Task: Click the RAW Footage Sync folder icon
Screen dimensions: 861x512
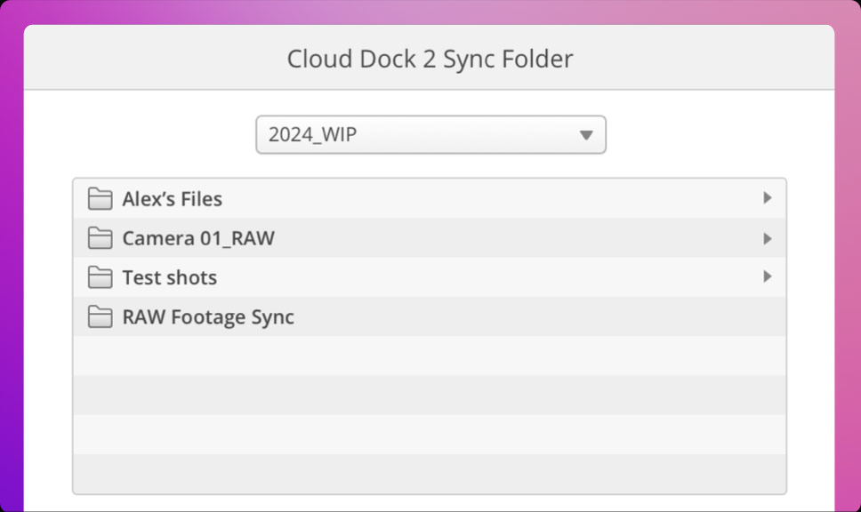Action: tap(100, 316)
